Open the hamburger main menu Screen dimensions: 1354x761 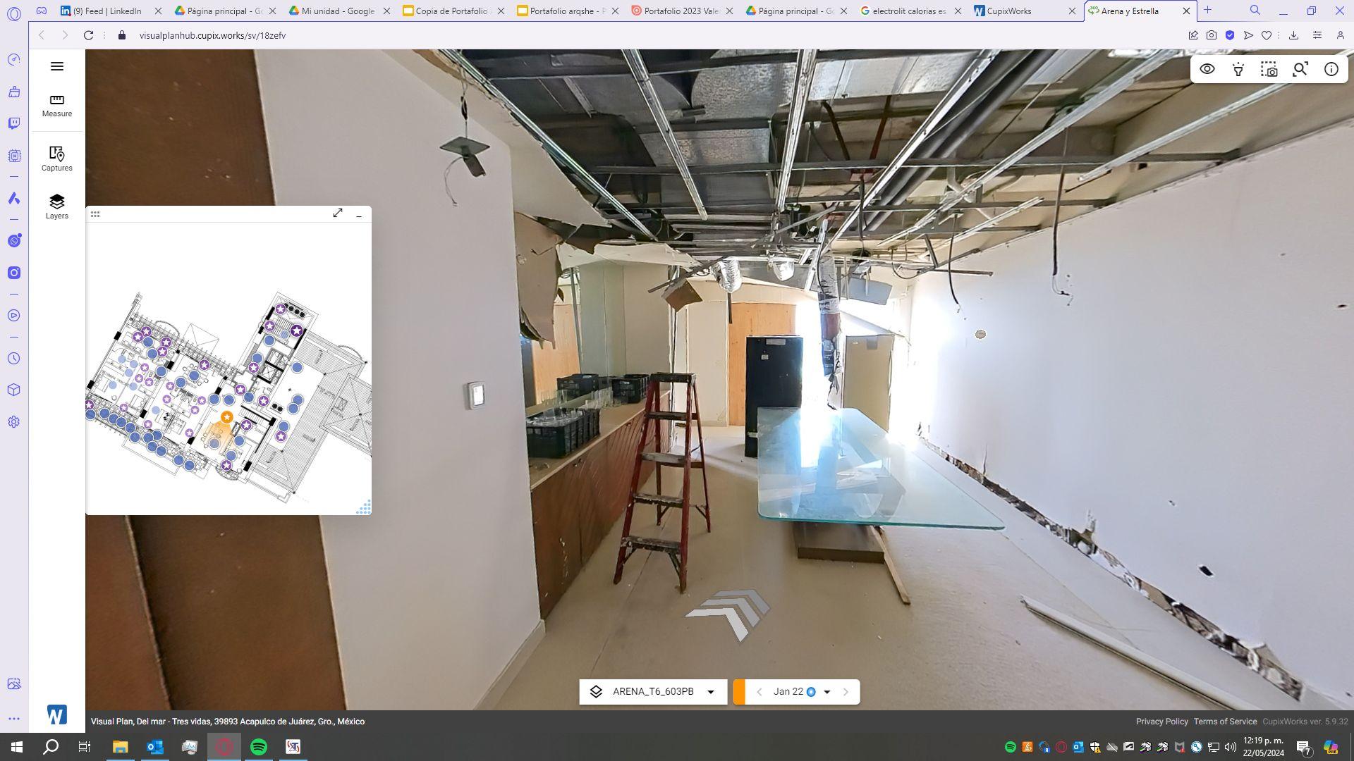click(x=57, y=66)
